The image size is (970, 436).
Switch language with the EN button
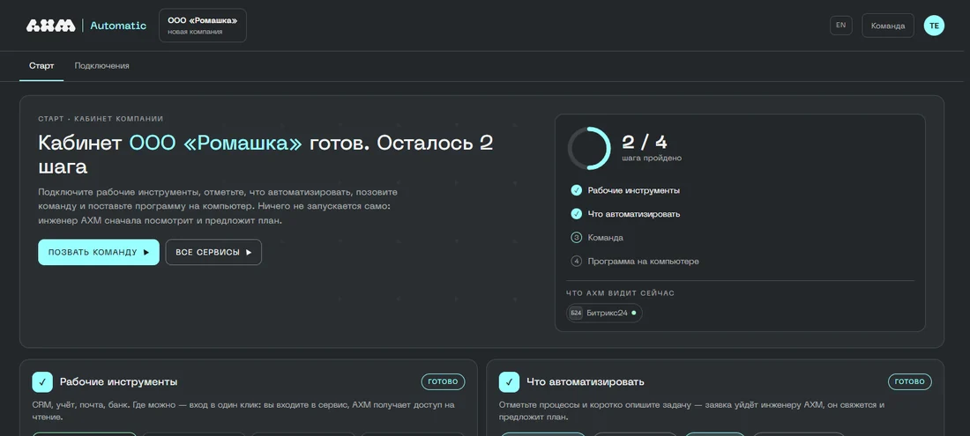(x=840, y=26)
